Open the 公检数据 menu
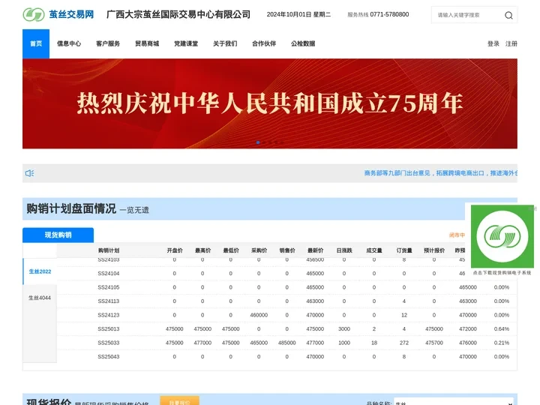Image resolution: width=540 pixels, height=405 pixels. coord(303,43)
